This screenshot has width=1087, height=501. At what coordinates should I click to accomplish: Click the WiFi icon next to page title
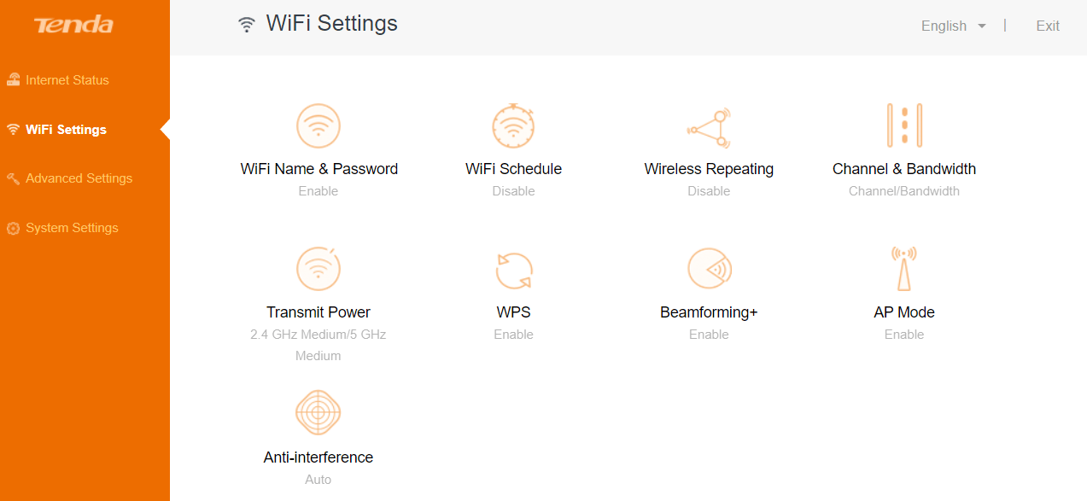pos(247,24)
